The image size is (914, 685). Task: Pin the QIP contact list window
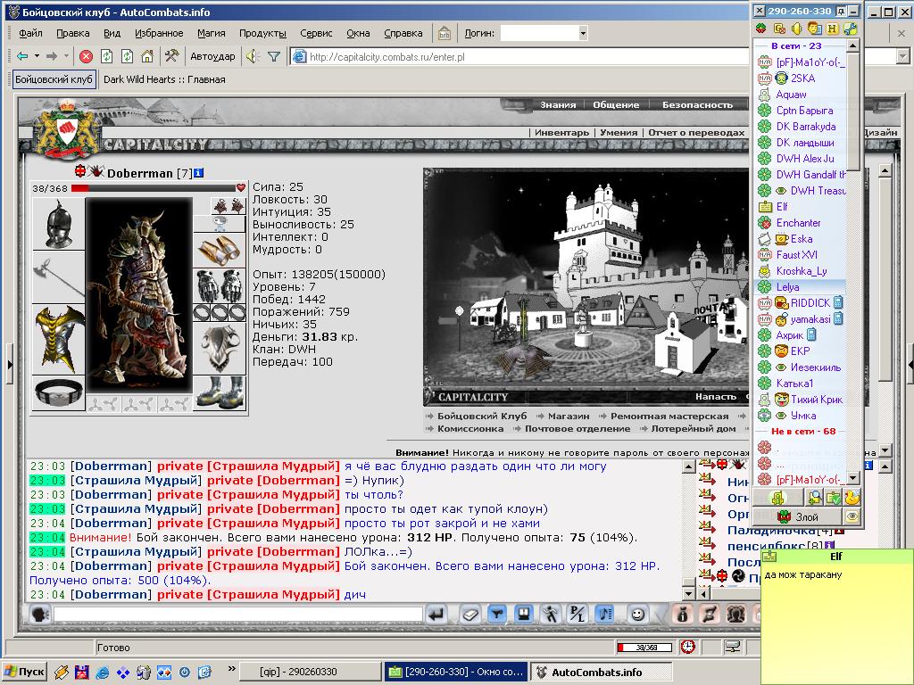841,11
